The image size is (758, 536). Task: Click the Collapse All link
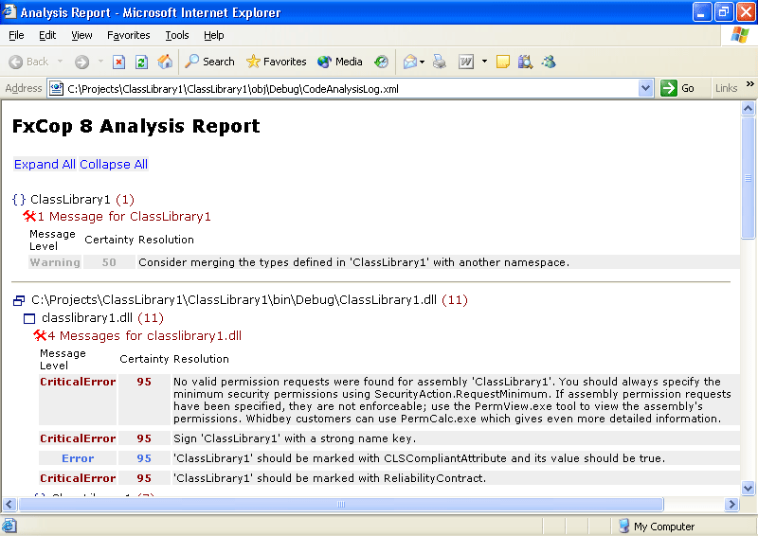(x=114, y=164)
